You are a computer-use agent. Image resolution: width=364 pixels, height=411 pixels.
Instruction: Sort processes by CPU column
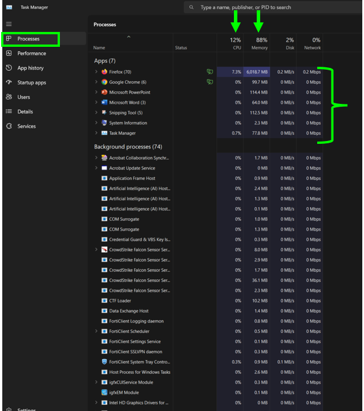(x=235, y=44)
